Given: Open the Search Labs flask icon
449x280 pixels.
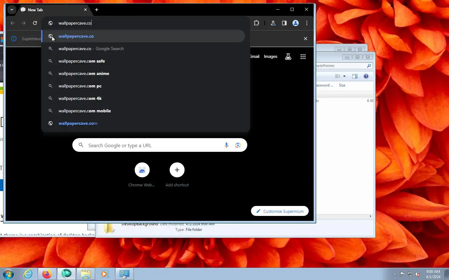Looking at the screenshot, I should pyautogui.click(x=288, y=57).
